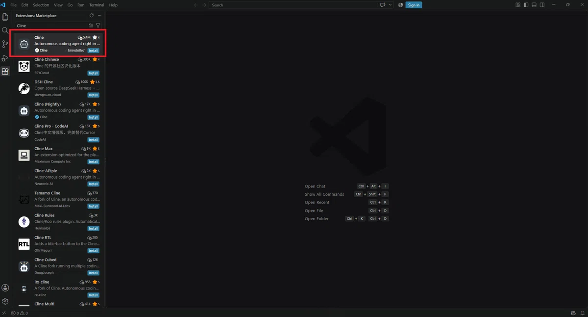Screen dimensions: 588x317
Task: Install the Cline Chinese extension
Action: tap(93, 73)
